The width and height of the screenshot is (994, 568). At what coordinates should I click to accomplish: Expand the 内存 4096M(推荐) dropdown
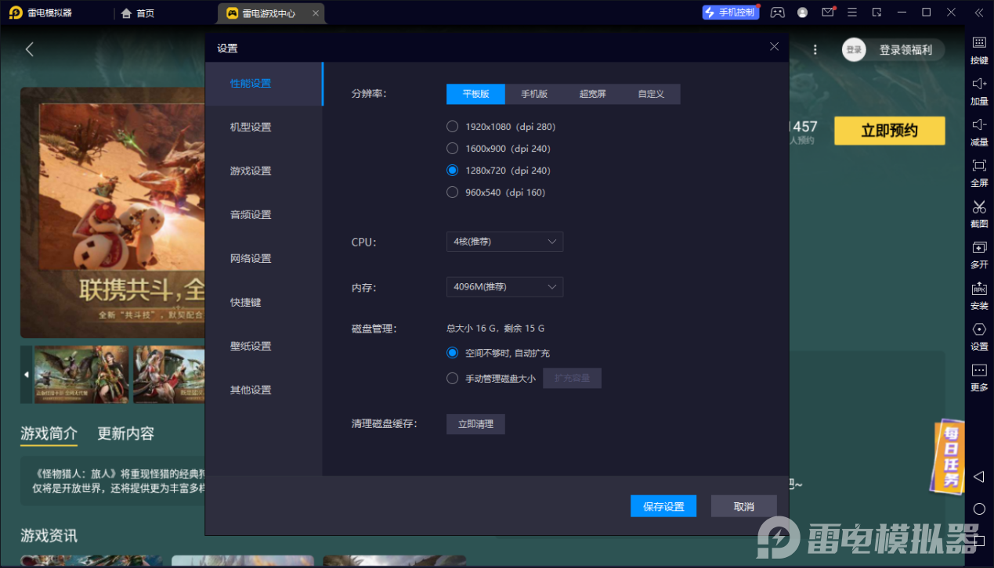click(x=504, y=287)
